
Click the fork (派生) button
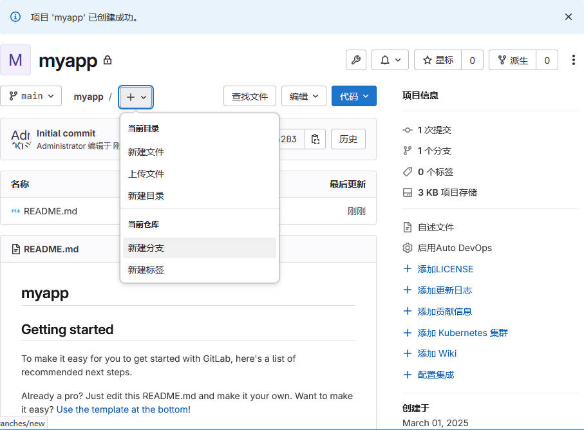coord(513,61)
